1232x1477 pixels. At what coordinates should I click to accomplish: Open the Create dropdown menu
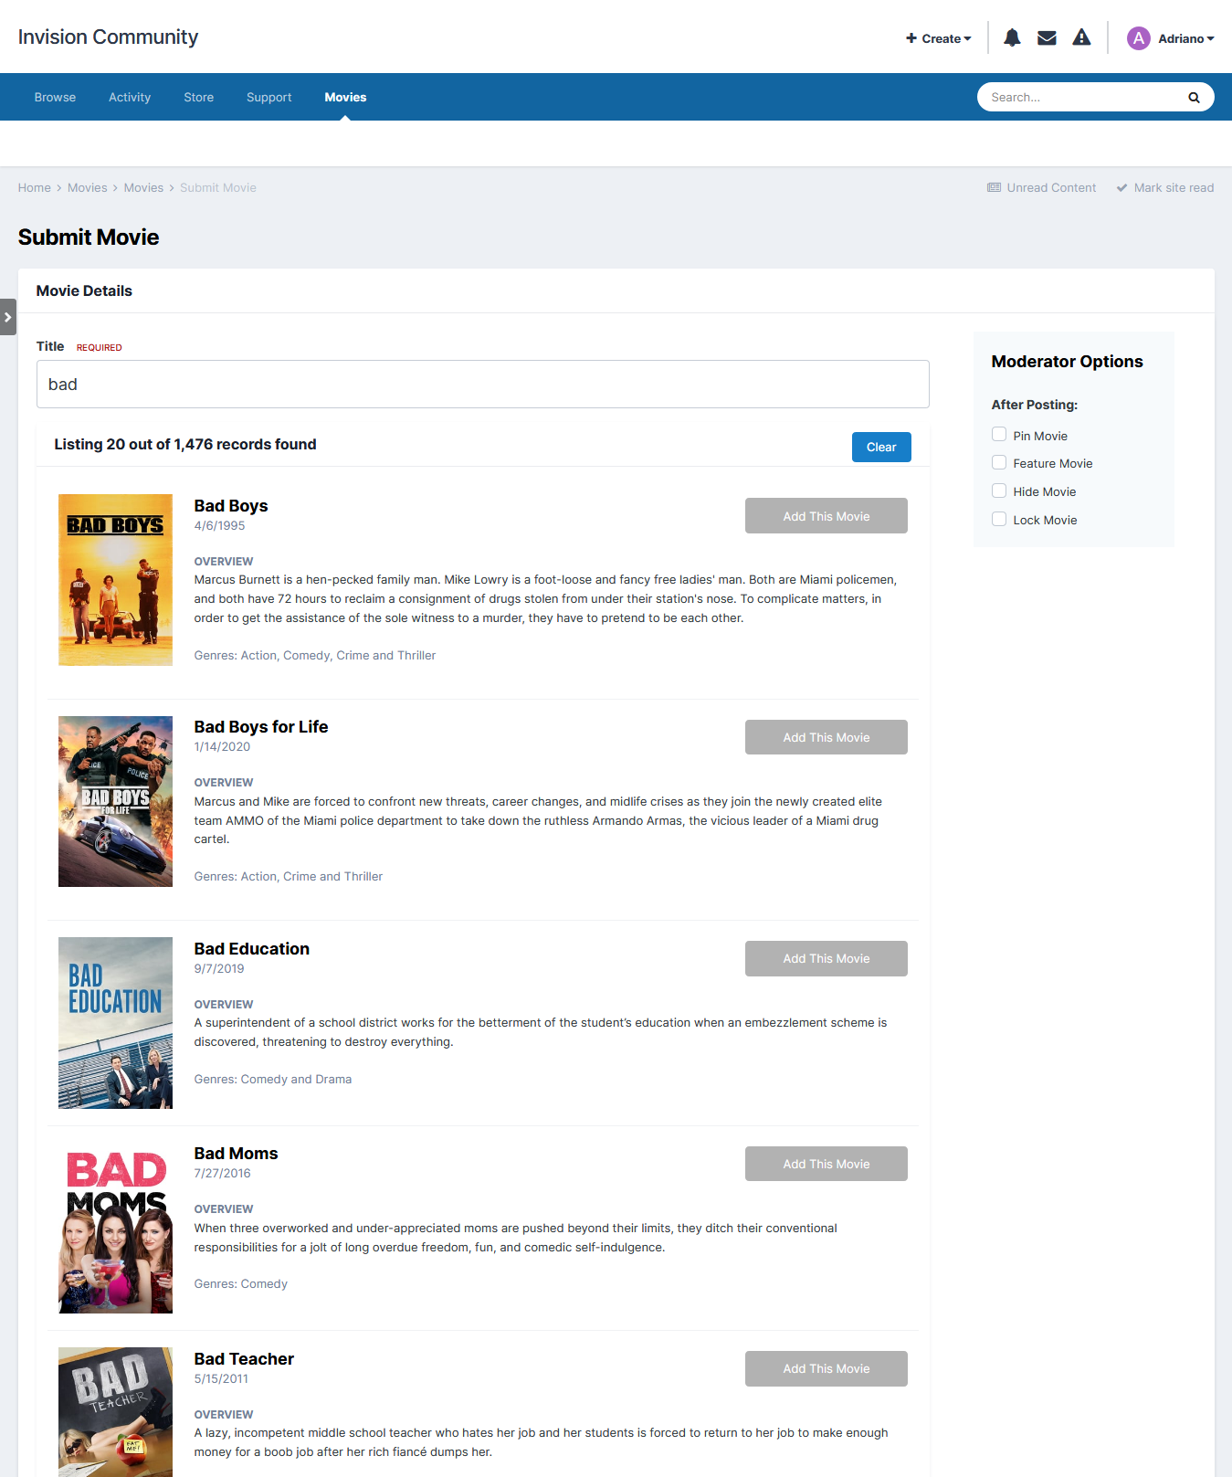click(939, 38)
